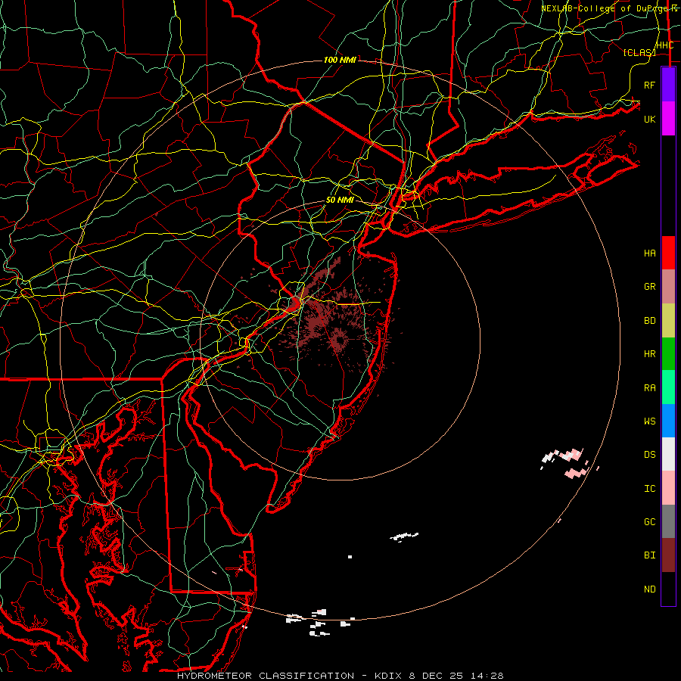Click the 100 NMI range ring label
The height and width of the screenshot is (681, 681).
(x=340, y=60)
